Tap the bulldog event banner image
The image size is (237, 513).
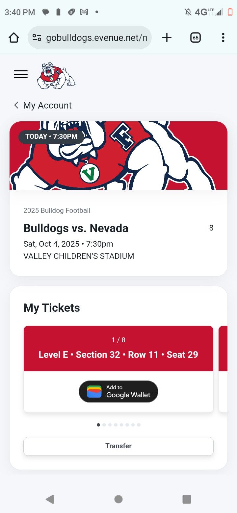tap(118, 156)
